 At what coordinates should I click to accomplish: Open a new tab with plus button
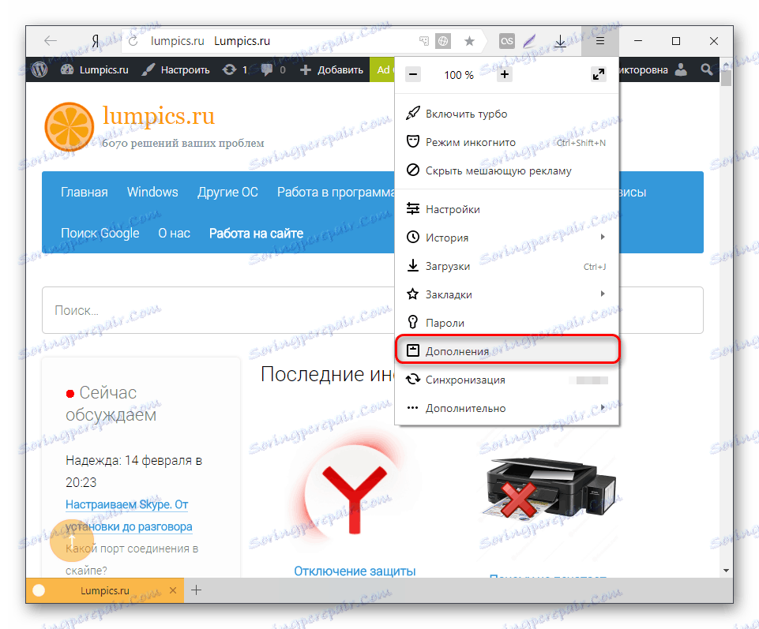tap(196, 590)
